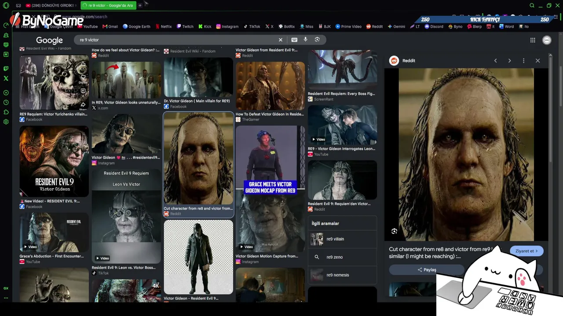Open the Twitch bookmark in bookmarks bar
This screenshot has height=316, width=563.
tap(185, 26)
